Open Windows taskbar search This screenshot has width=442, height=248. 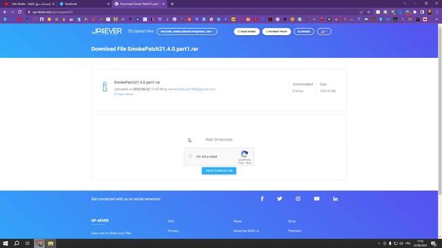[x=17, y=243]
